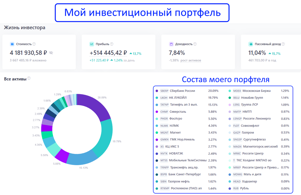
Task: Click the chart icon beside Прибыль
Action: [x=92, y=44]
